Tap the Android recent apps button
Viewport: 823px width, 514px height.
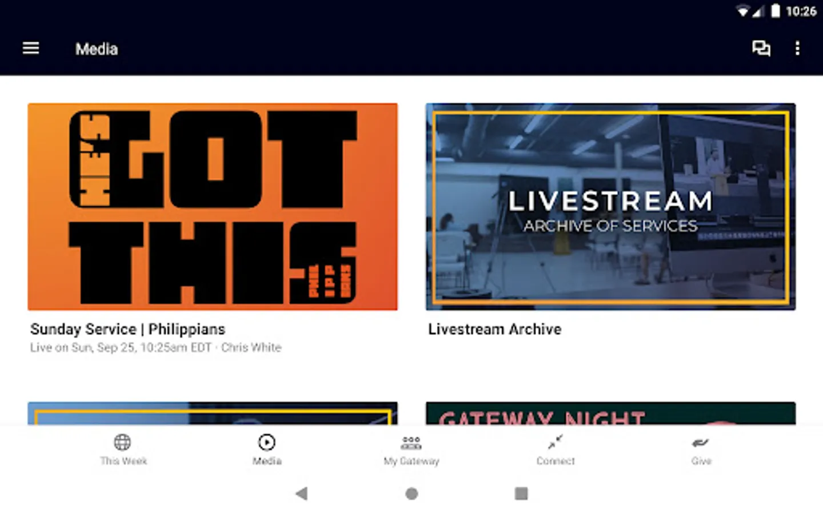[x=521, y=493]
